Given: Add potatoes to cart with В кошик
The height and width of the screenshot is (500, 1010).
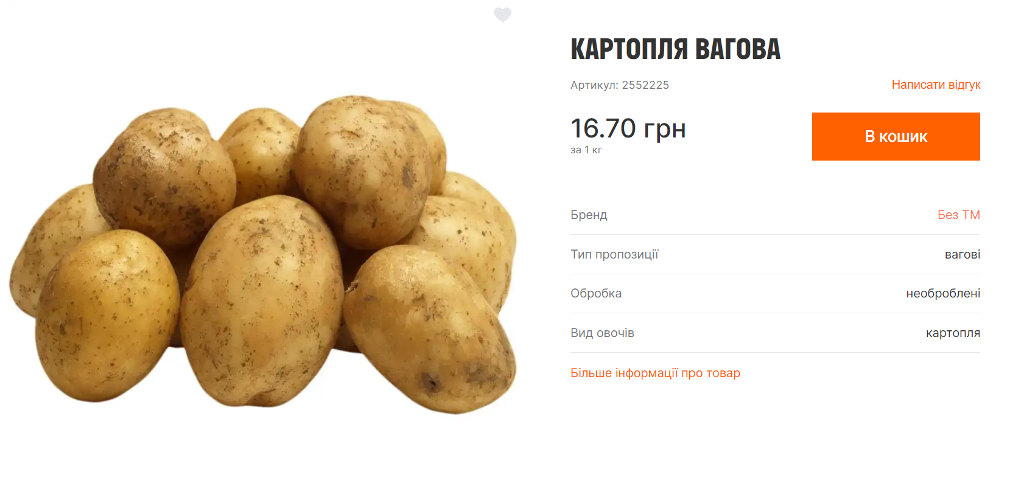Looking at the screenshot, I should [x=896, y=136].
